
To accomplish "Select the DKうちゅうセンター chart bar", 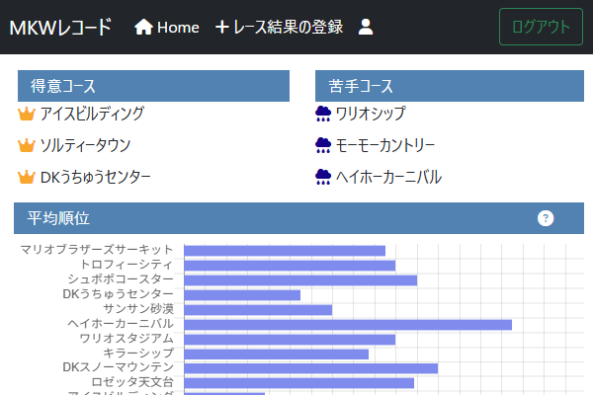I will (242, 294).
